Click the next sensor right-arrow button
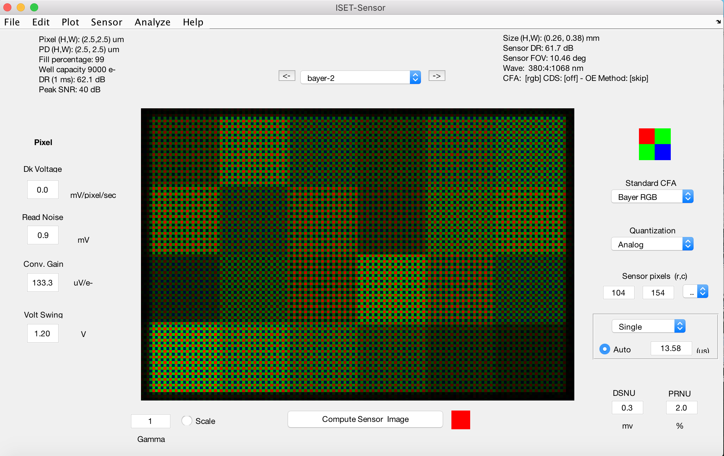The width and height of the screenshot is (724, 456). (x=437, y=76)
